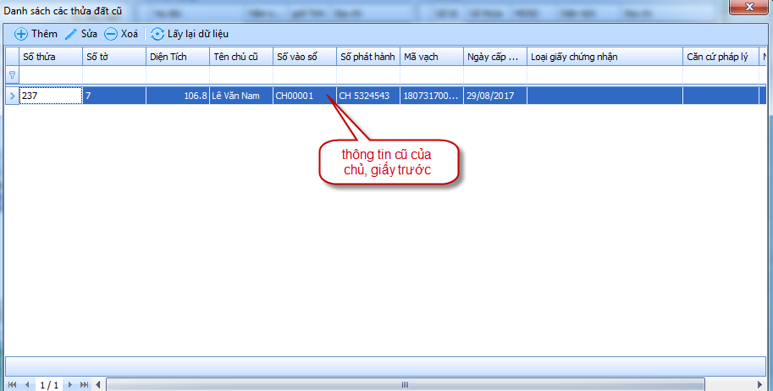
Task: Sort by Tên chủ cũ column header
Action: pos(240,57)
